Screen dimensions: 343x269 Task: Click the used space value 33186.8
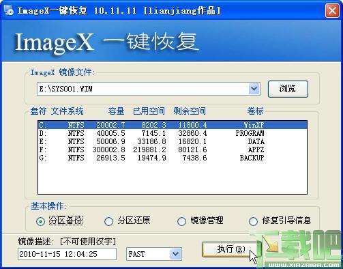point(151,141)
